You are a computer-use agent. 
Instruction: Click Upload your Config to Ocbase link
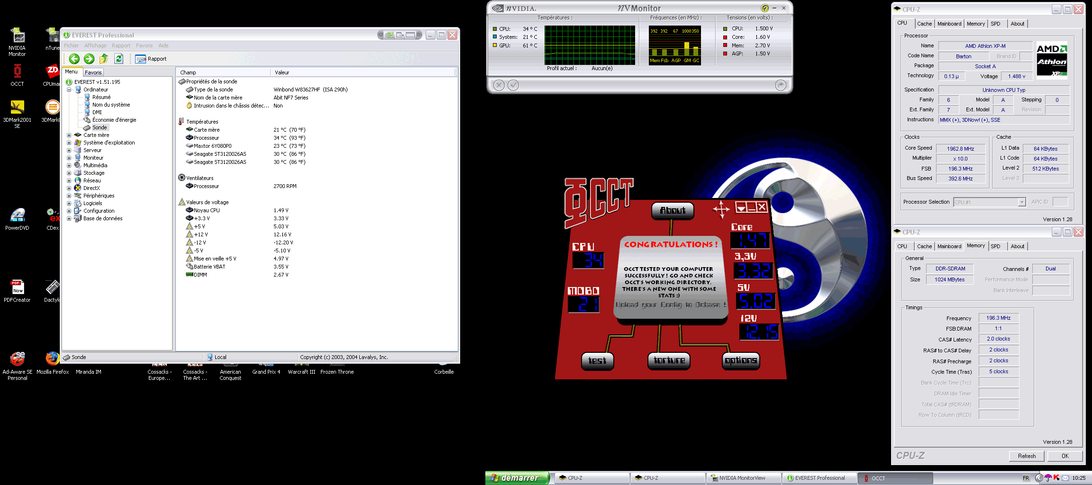click(671, 305)
